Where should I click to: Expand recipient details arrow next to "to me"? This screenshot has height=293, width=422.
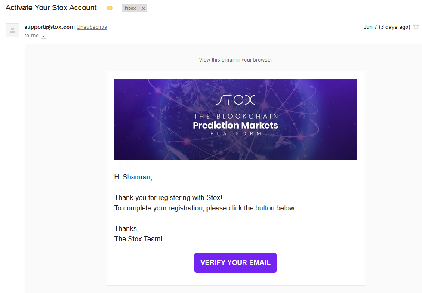click(x=43, y=36)
